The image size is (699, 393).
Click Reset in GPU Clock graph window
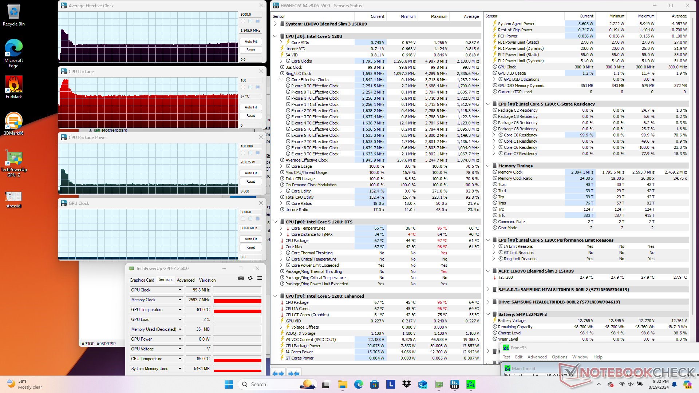pyautogui.click(x=251, y=247)
